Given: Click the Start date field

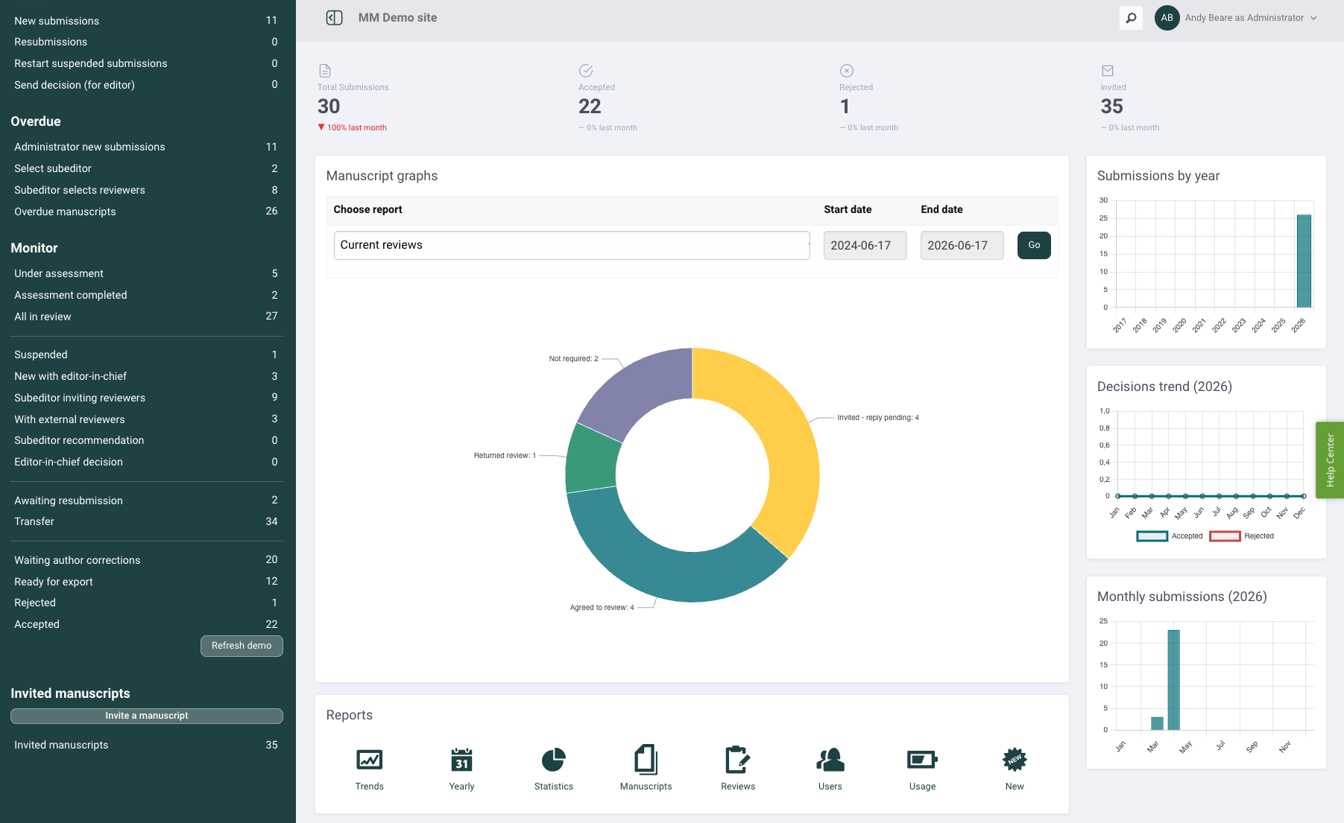Looking at the screenshot, I should coord(865,245).
